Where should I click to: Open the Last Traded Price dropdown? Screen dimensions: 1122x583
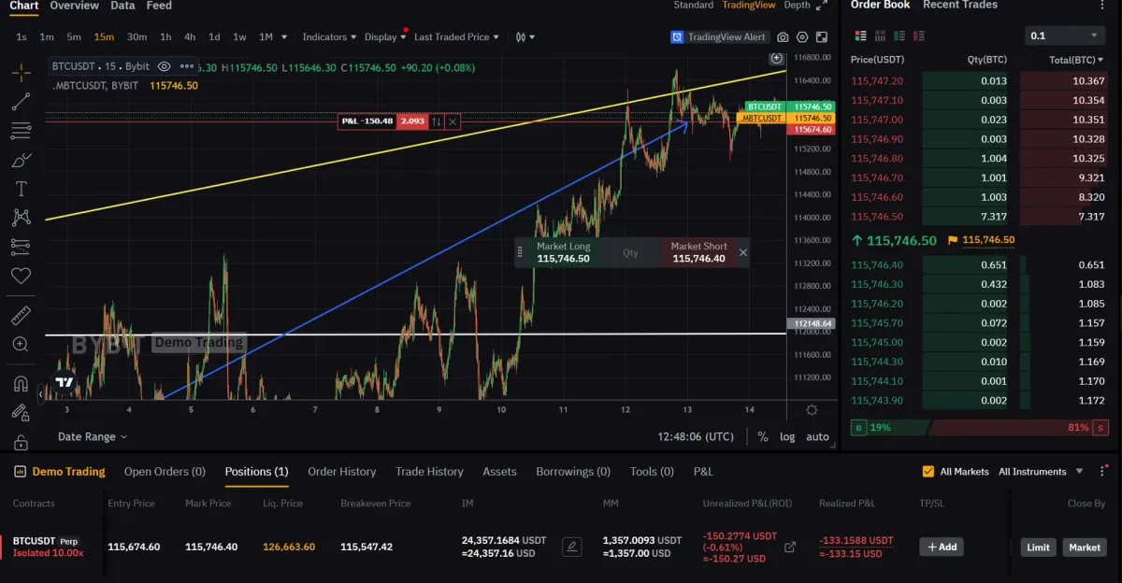(x=456, y=37)
